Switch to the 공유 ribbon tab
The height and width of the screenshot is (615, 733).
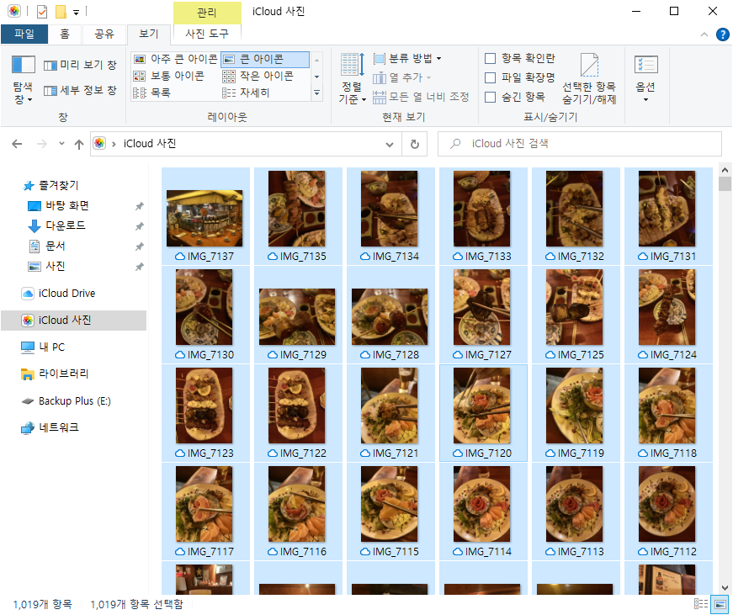coord(104,34)
